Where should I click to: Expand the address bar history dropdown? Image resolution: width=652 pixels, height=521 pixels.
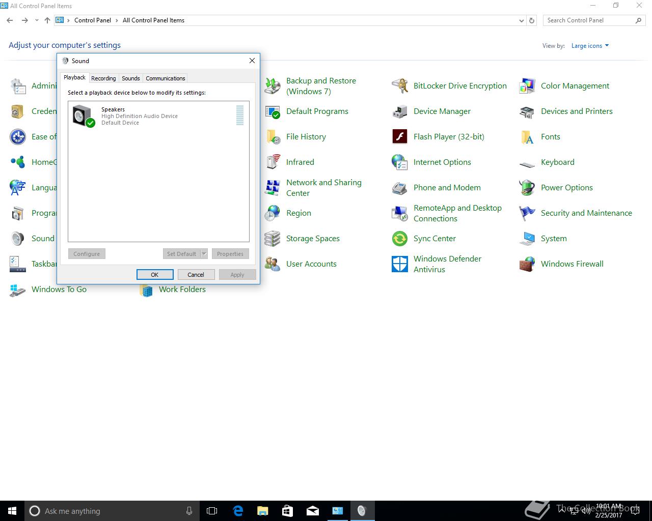pyautogui.click(x=521, y=21)
